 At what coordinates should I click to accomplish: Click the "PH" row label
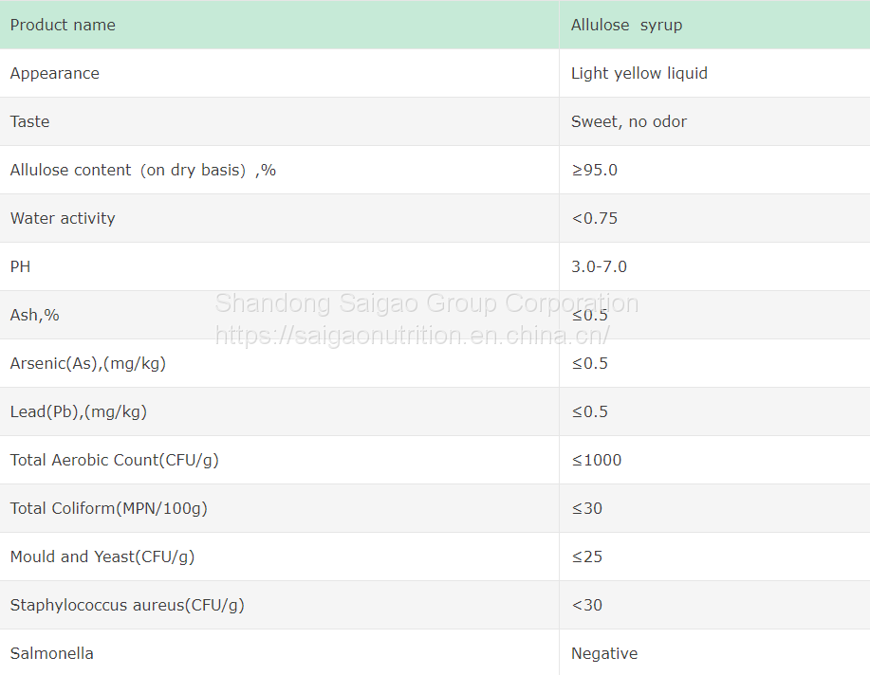(x=21, y=267)
